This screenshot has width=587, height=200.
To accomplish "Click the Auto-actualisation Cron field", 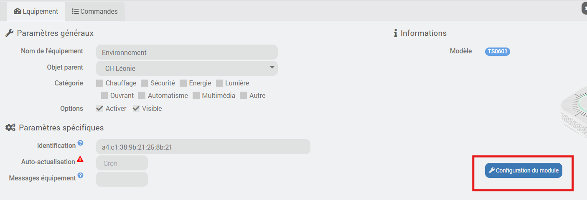I will (x=122, y=163).
